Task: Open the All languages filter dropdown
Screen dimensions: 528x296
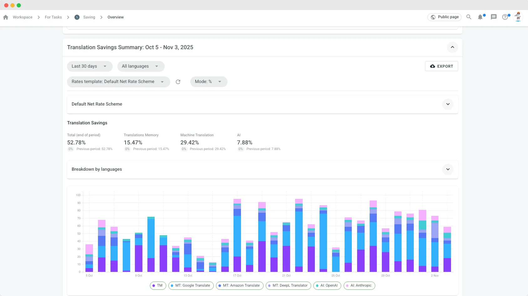Action: [x=141, y=66]
